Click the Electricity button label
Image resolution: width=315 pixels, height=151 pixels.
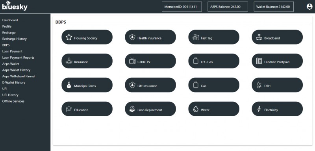[271, 110]
